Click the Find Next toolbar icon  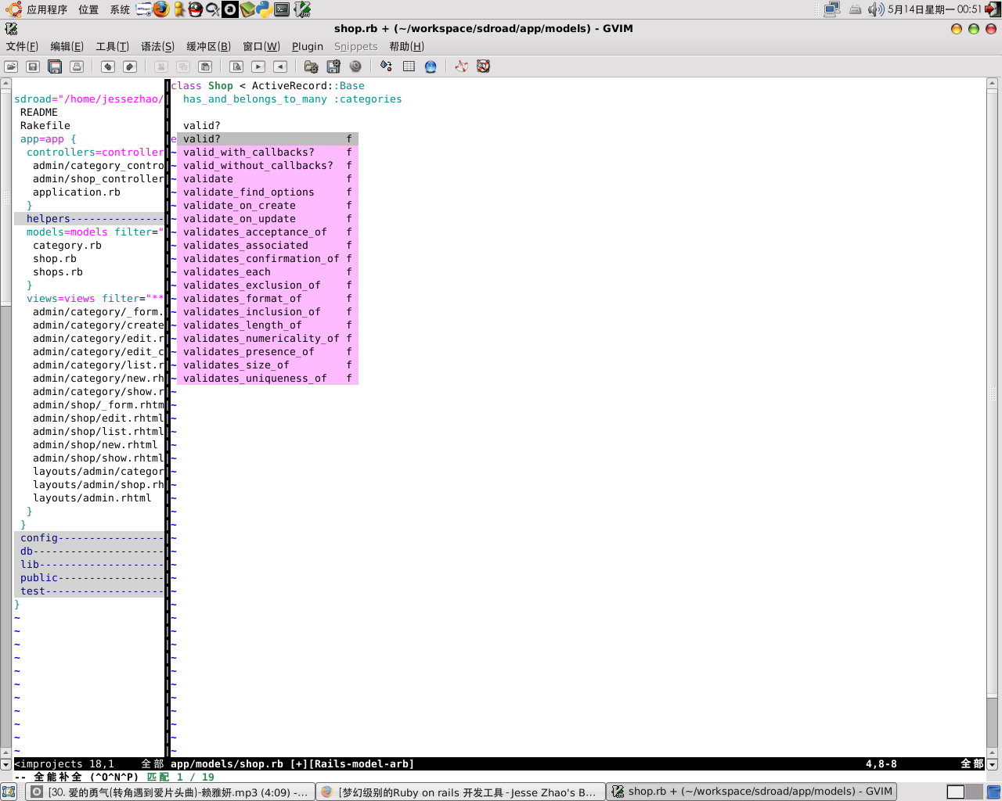point(258,66)
